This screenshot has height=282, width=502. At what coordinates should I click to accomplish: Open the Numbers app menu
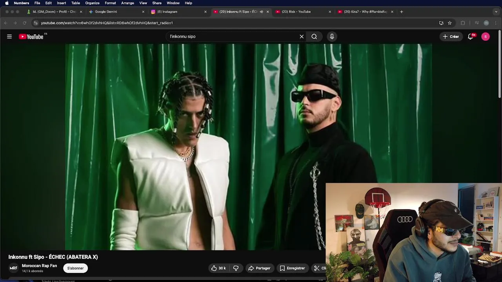tap(22, 3)
